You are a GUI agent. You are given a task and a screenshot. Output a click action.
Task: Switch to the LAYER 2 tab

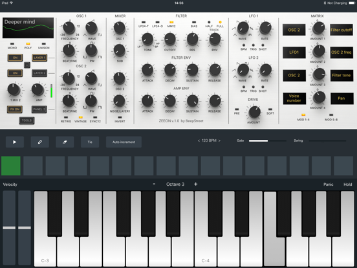pyautogui.click(x=39, y=73)
